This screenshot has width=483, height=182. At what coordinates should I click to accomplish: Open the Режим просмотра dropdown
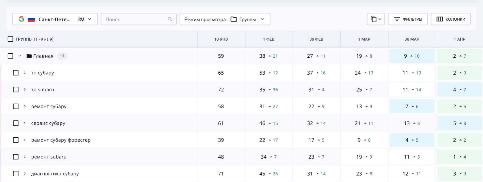225,19
